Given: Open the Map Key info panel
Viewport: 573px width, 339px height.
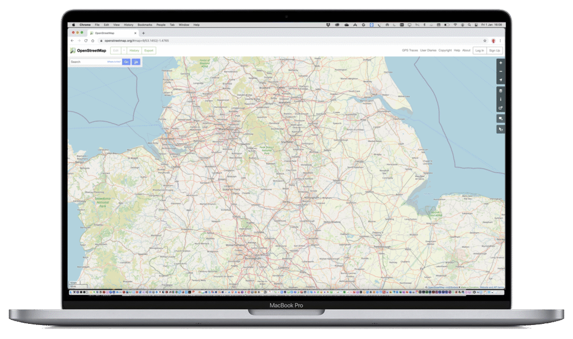Looking at the screenshot, I should click(501, 99).
